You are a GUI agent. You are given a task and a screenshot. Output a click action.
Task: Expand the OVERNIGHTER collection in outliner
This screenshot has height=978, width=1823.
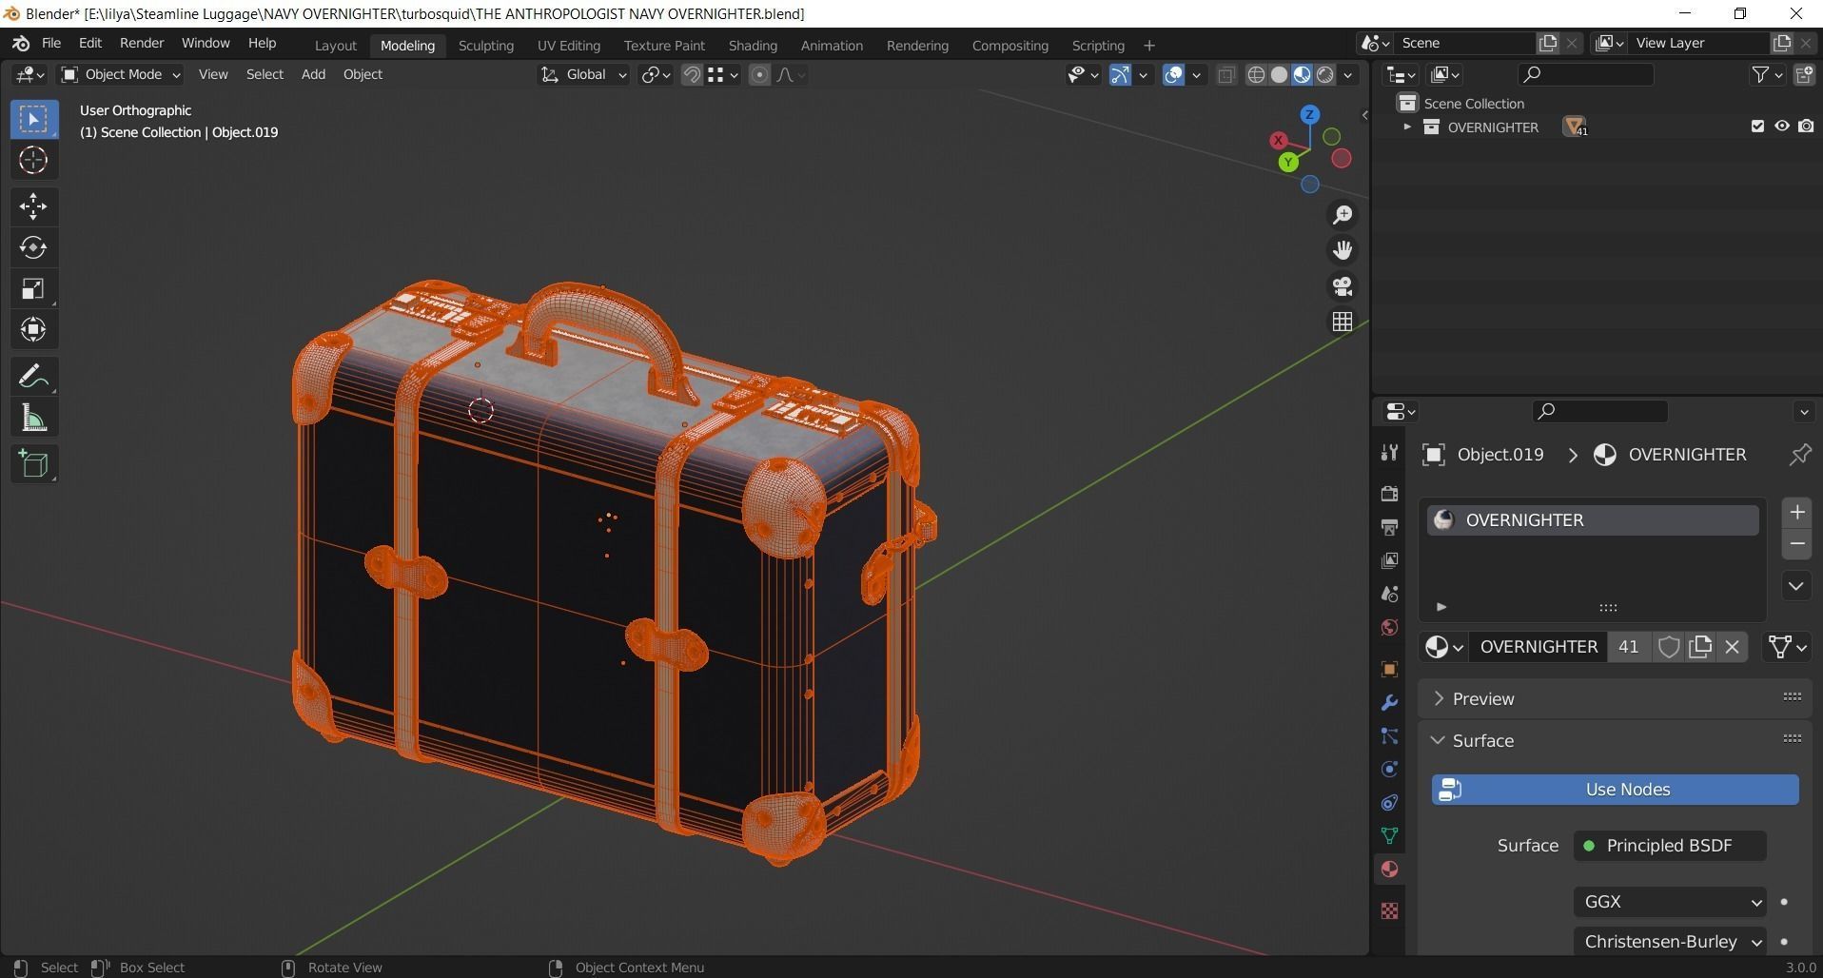pyautogui.click(x=1406, y=127)
